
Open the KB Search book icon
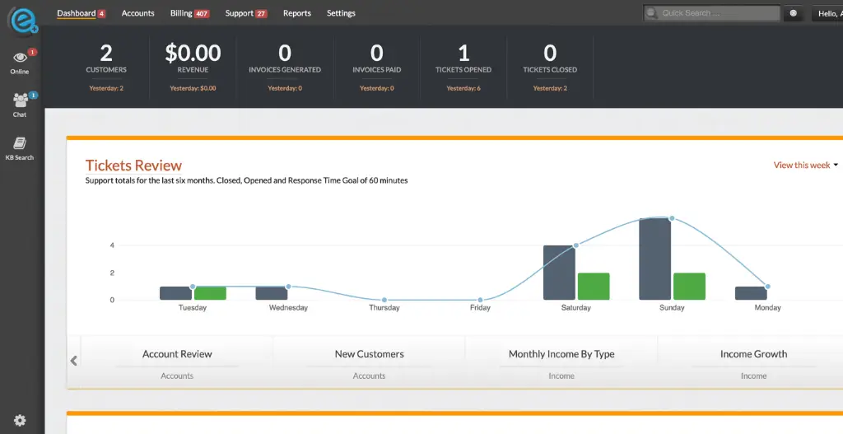click(x=20, y=143)
